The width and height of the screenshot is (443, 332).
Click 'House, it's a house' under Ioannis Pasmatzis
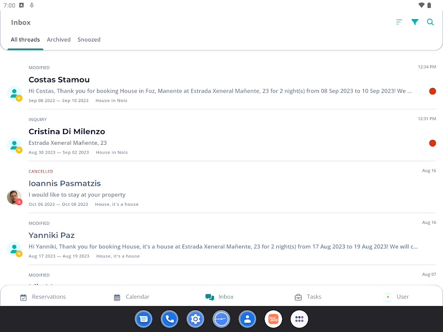click(117, 204)
